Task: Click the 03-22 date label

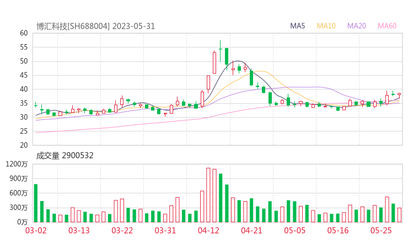Action: pyautogui.click(x=122, y=230)
